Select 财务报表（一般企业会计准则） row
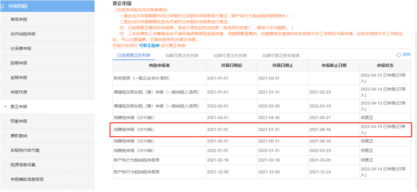 click(x=262, y=78)
